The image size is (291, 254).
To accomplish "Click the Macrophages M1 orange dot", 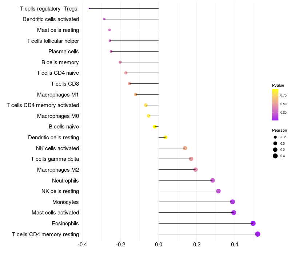I will 136,94.
